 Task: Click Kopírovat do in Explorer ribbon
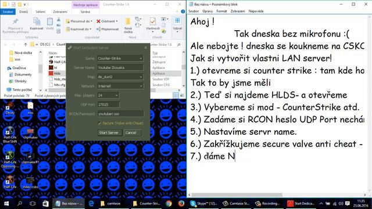[x=79, y=29]
